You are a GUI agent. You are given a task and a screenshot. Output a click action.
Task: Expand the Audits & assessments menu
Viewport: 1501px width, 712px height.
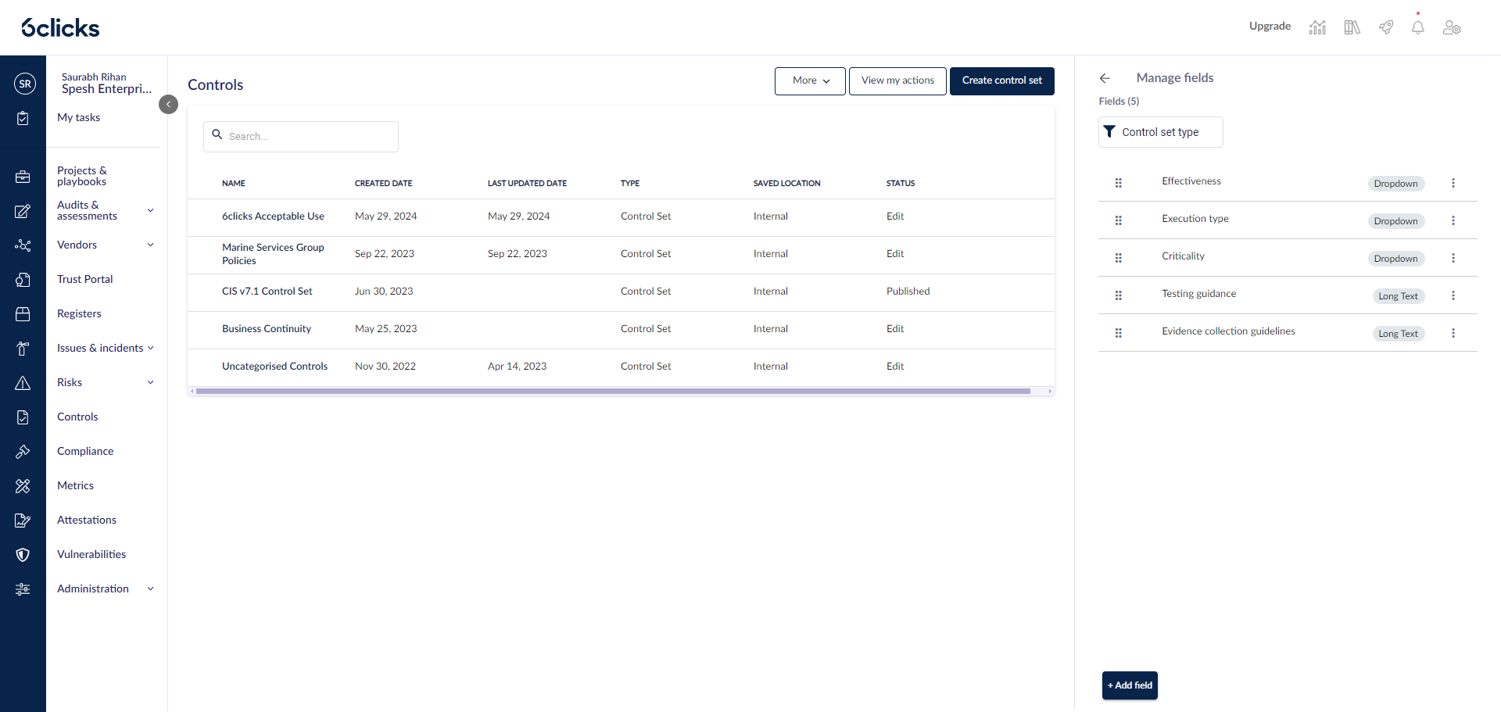point(150,210)
